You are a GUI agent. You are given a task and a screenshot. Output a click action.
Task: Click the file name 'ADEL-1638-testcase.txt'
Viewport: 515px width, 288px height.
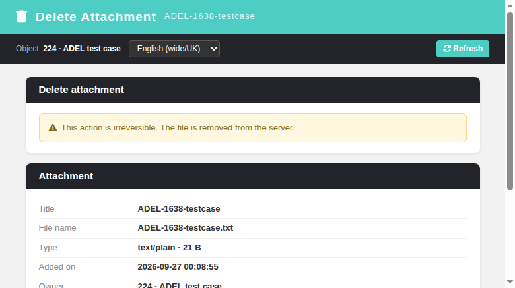point(186,227)
